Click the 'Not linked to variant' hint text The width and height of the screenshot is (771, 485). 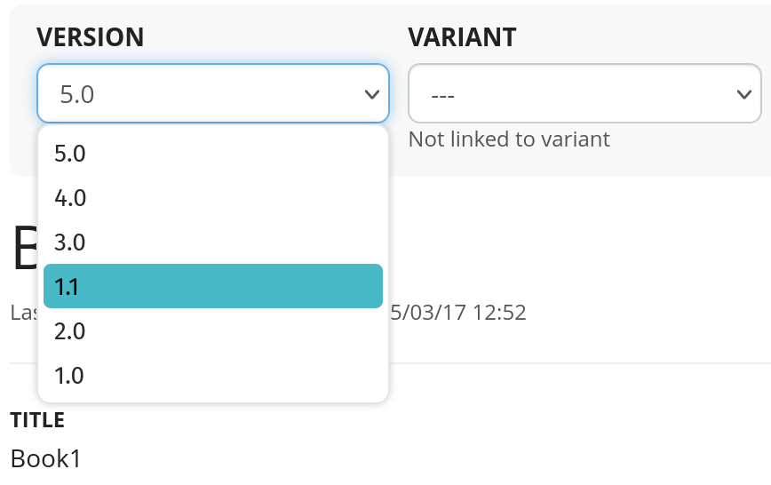point(509,139)
